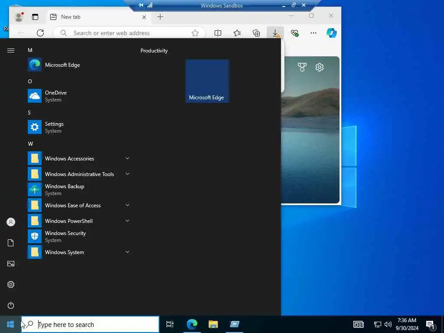444x333 pixels.
Task: Select the Windows PowerShell folder icon
Action: coord(35,221)
